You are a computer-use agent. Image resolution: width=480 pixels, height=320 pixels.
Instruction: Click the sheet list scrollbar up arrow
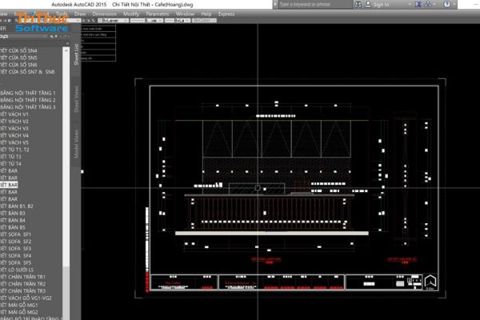pyautogui.click(x=66, y=50)
